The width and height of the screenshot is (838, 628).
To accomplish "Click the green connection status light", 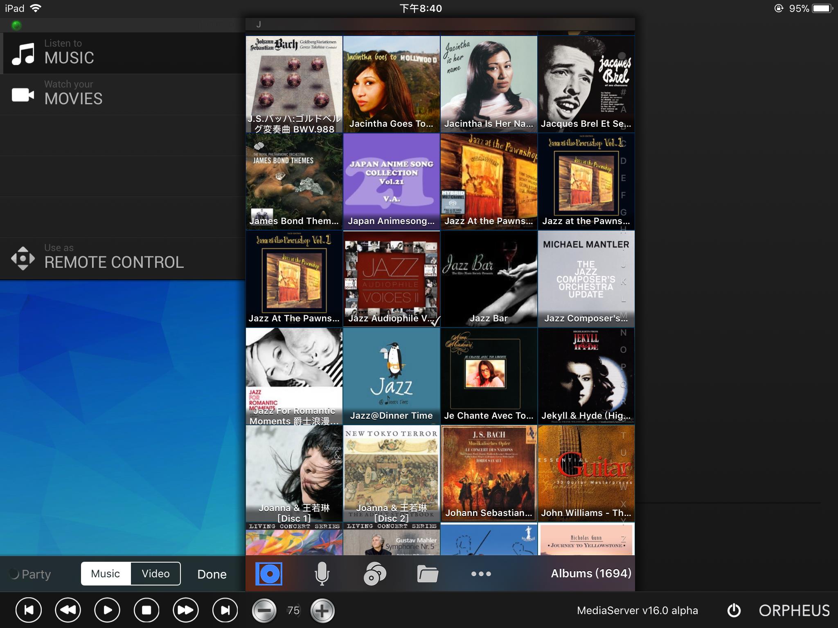I will coord(16,25).
